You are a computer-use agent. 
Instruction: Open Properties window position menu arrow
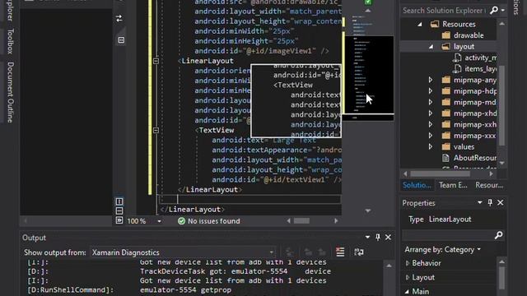click(x=479, y=202)
